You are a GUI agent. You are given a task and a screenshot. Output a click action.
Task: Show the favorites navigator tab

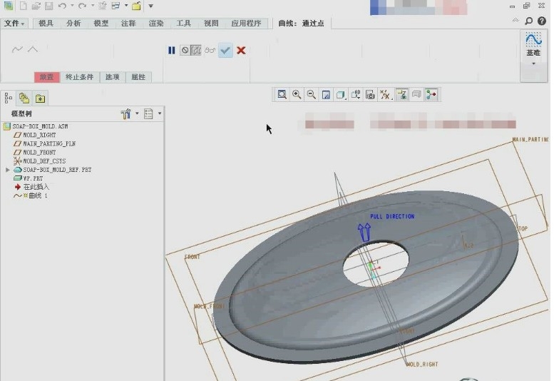tap(40, 98)
